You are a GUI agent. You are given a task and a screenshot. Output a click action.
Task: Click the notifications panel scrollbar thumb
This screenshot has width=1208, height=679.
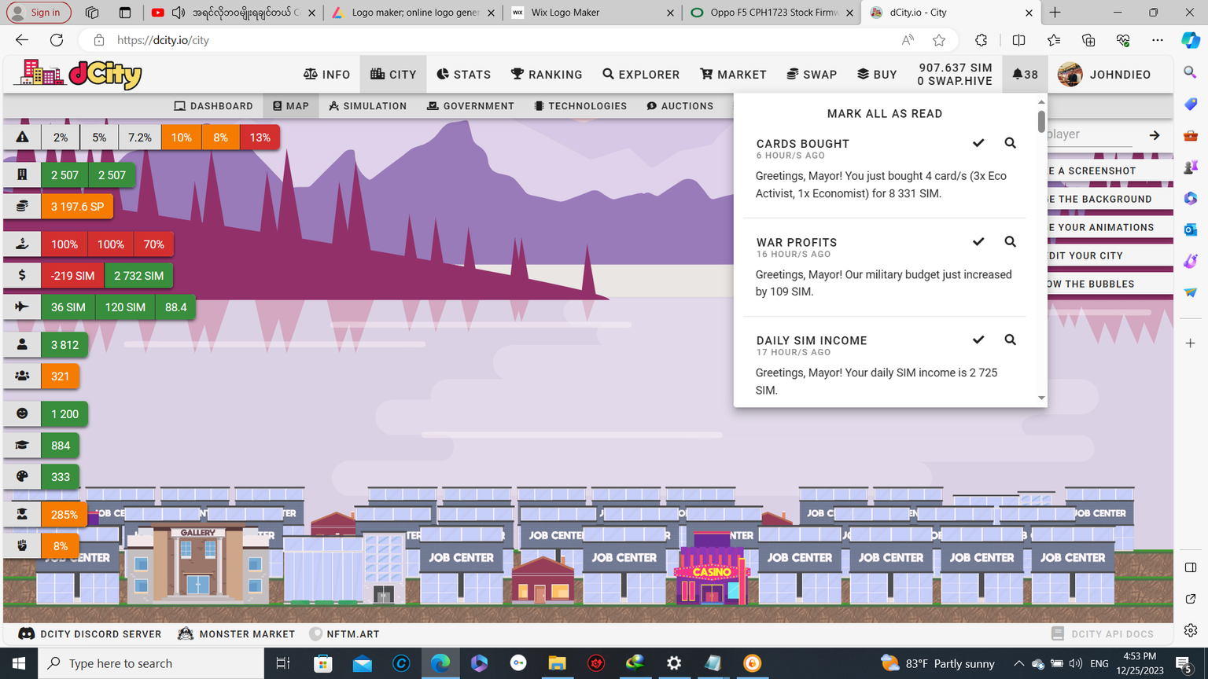(1041, 121)
